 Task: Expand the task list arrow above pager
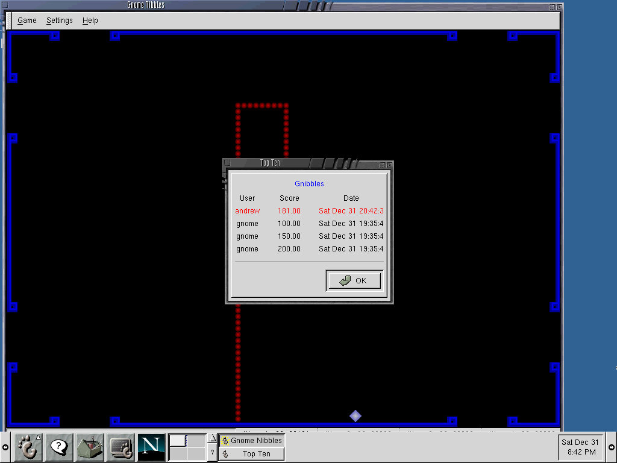(212, 438)
